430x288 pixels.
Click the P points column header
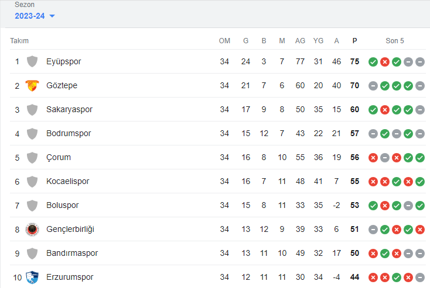click(354, 41)
